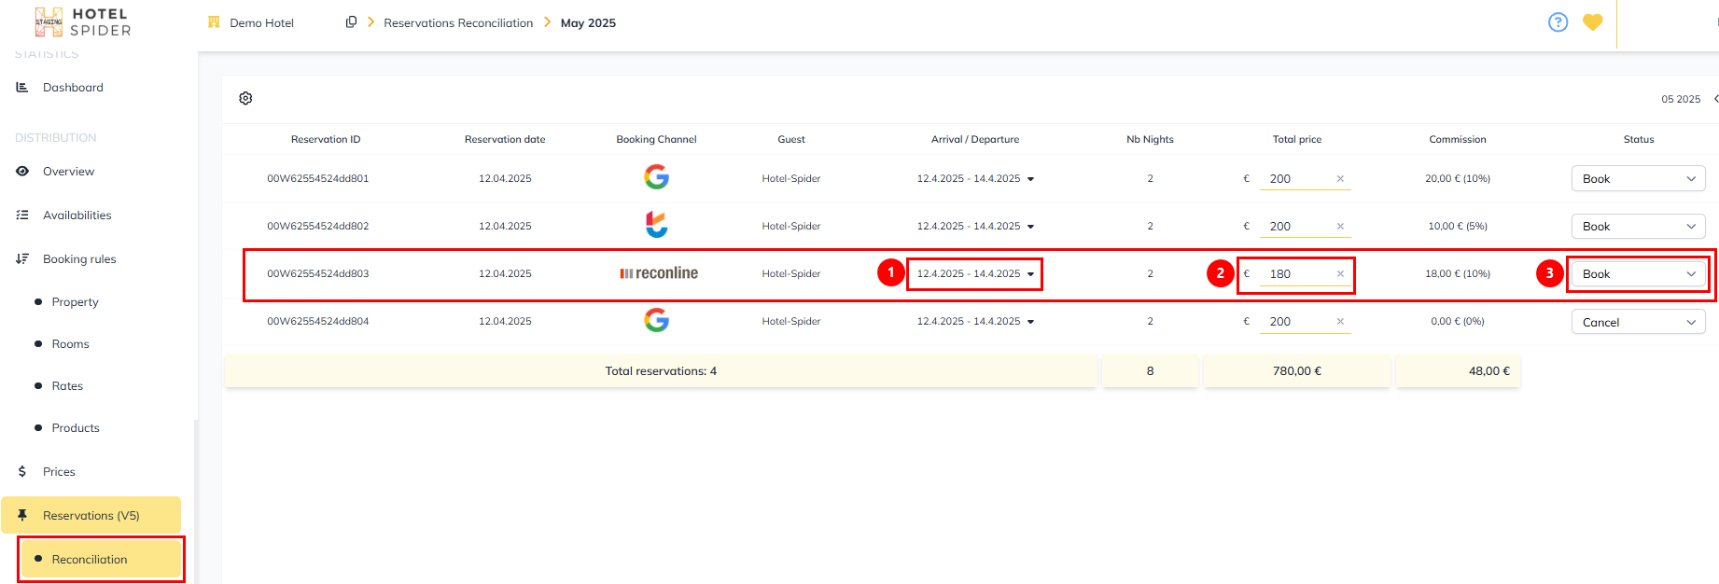
Task: Click the Demo Hotel name link
Action: coord(261,23)
